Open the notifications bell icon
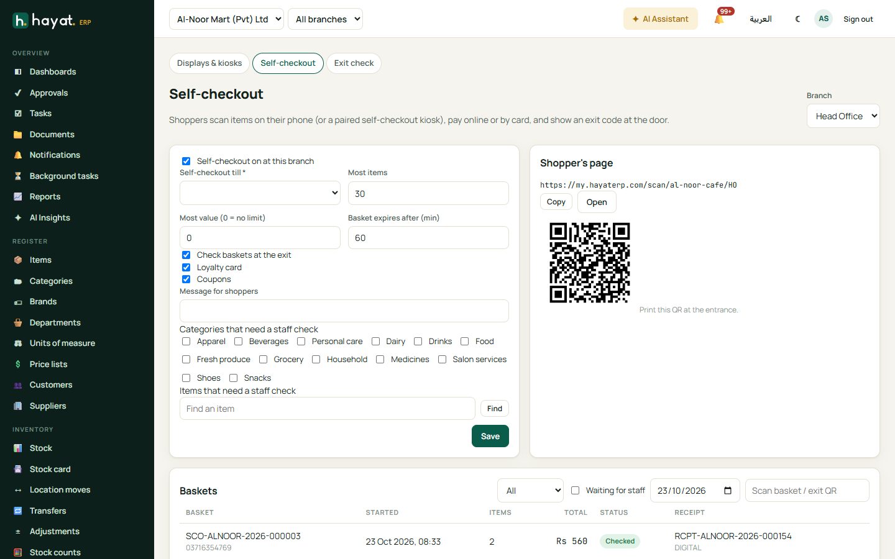 point(719,19)
